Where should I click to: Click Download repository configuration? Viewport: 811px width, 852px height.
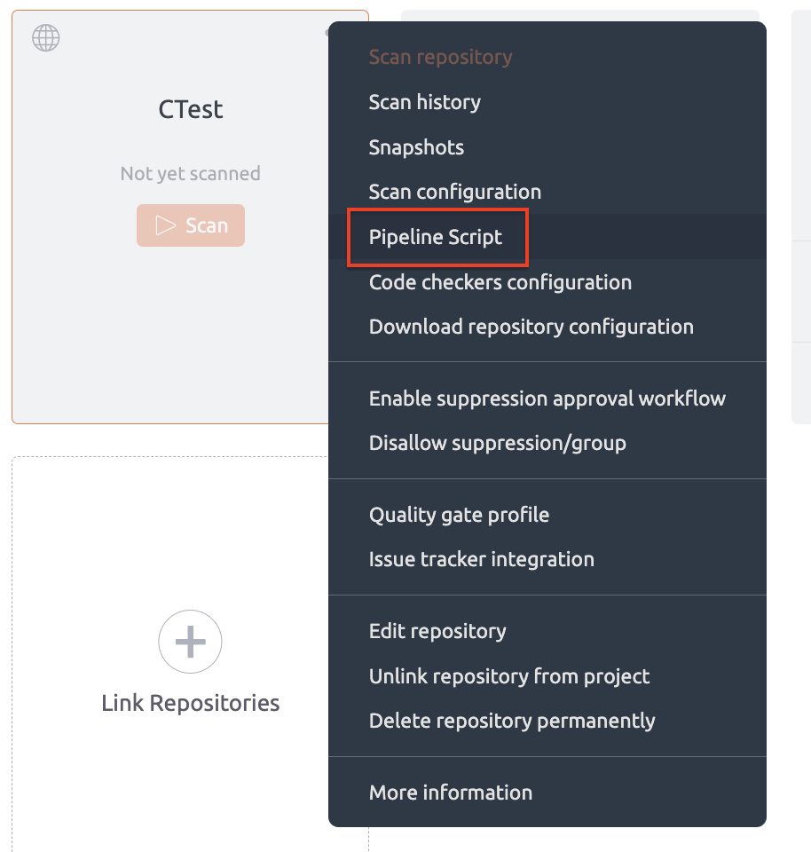coord(531,327)
